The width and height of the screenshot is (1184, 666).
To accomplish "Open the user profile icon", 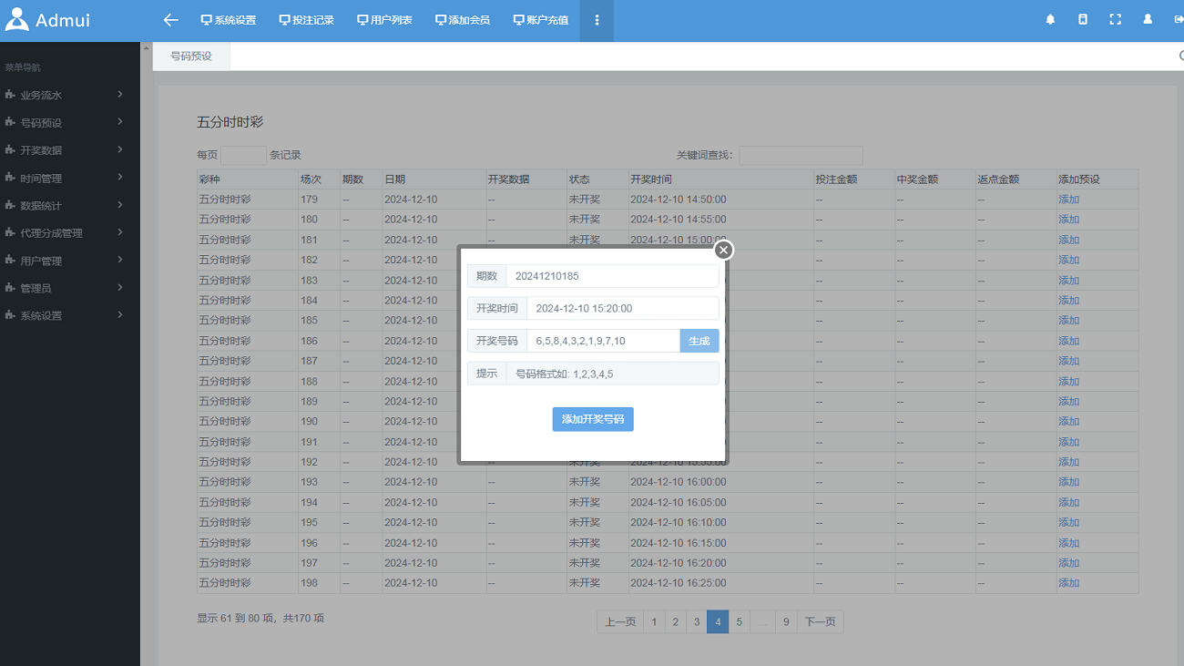I will [x=1148, y=19].
